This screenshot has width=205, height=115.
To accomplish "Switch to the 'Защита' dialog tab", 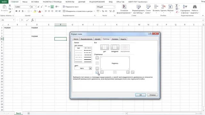I will pos(123,39).
